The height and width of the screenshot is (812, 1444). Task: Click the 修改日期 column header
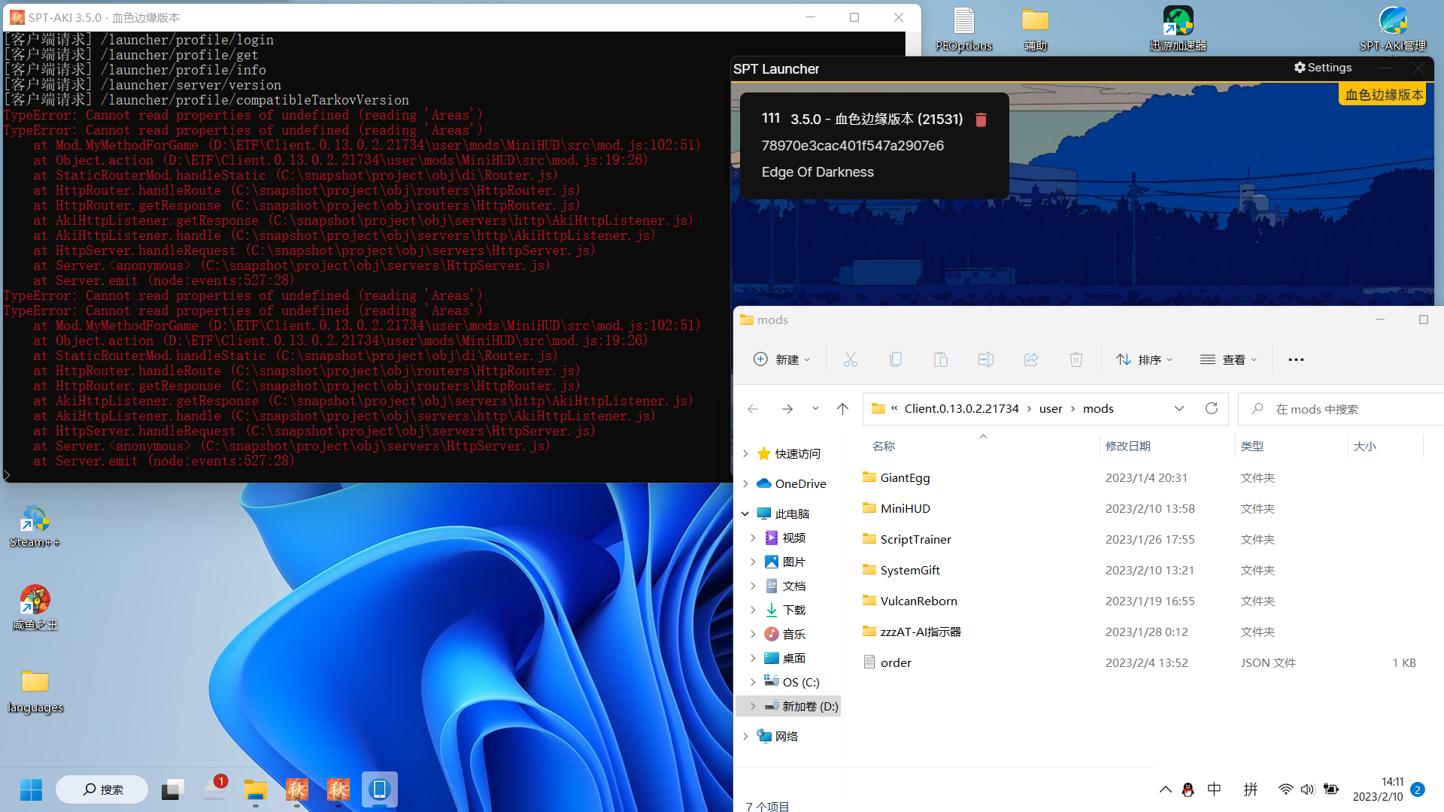[x=1127, y=446]
